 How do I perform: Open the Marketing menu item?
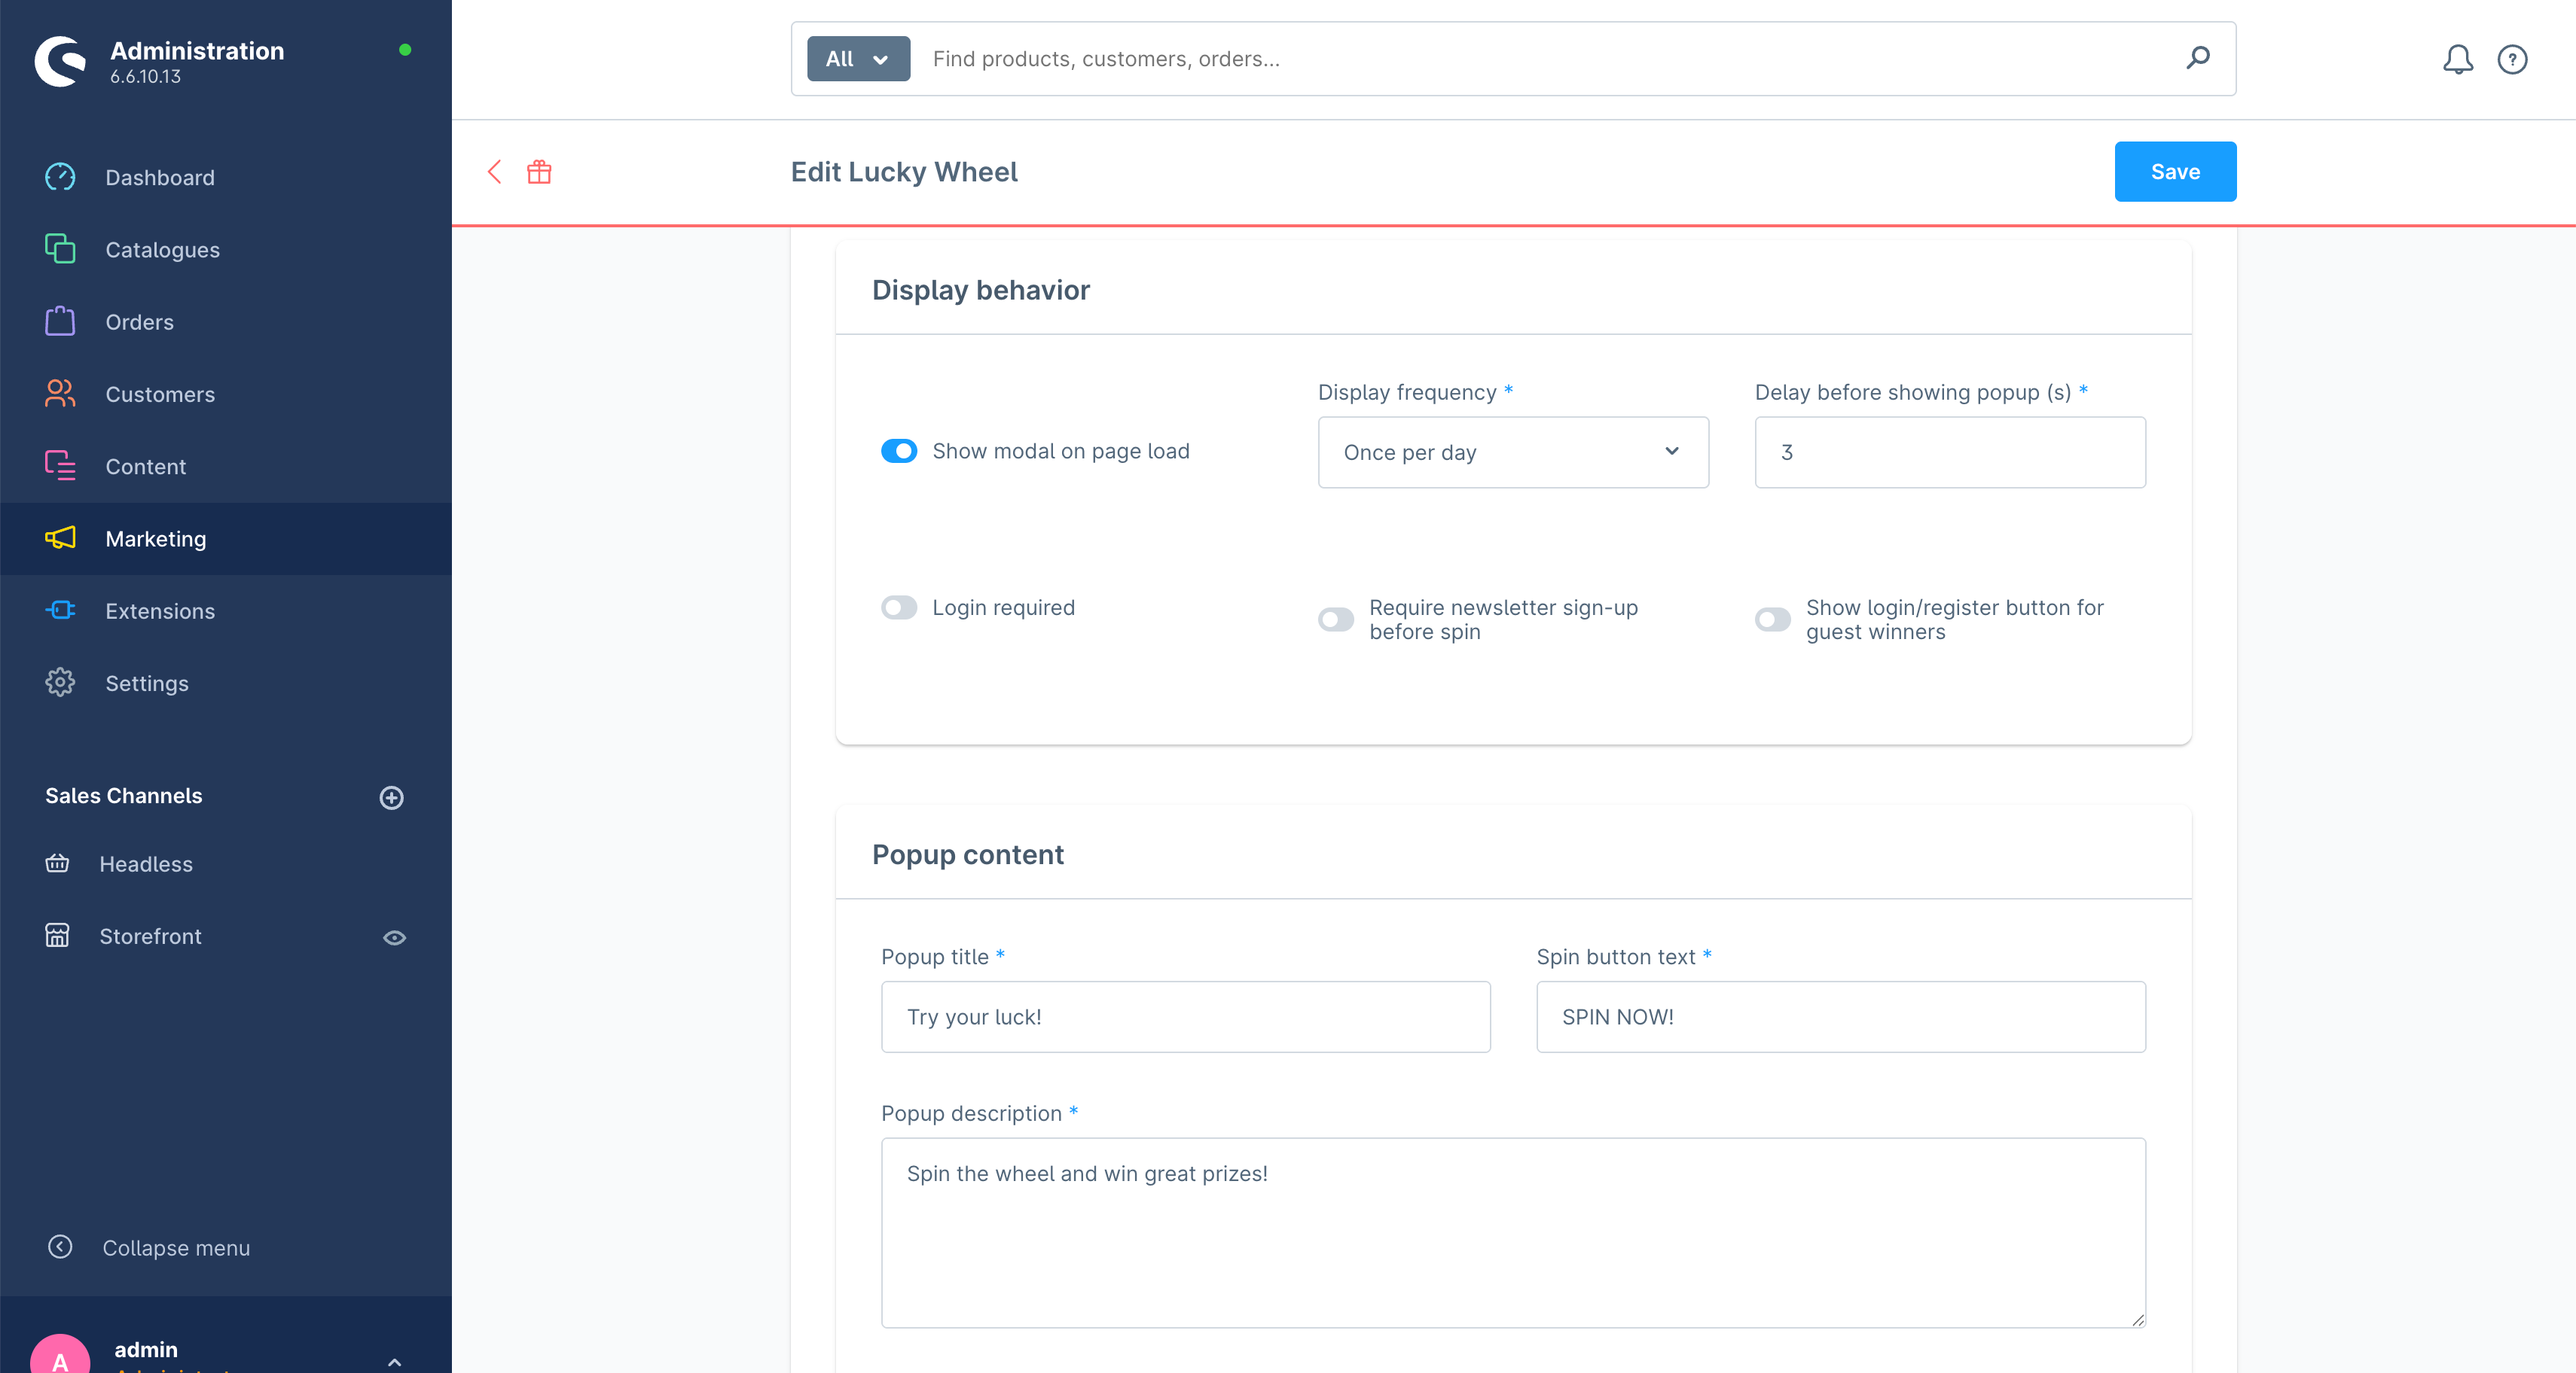point(155,539)
